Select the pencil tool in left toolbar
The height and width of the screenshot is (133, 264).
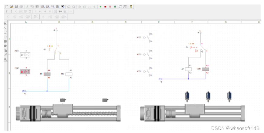click(x=5, y=55)
